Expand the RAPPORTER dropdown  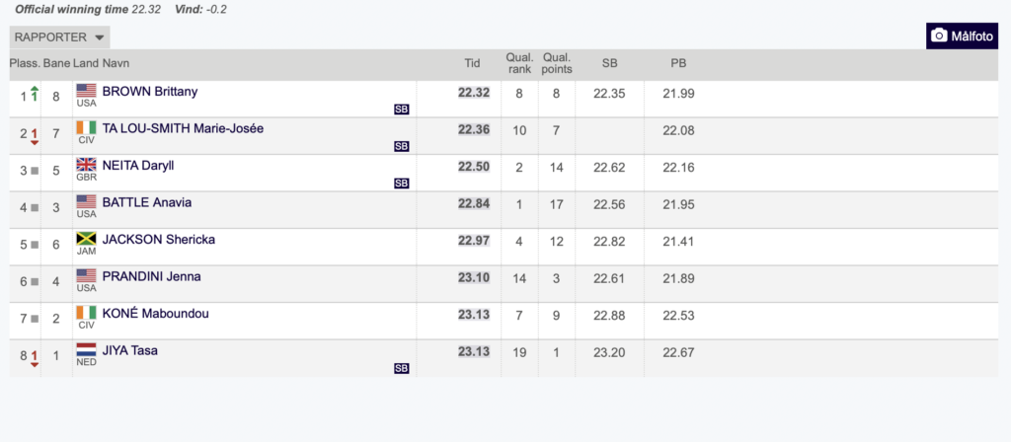(59, 37)
